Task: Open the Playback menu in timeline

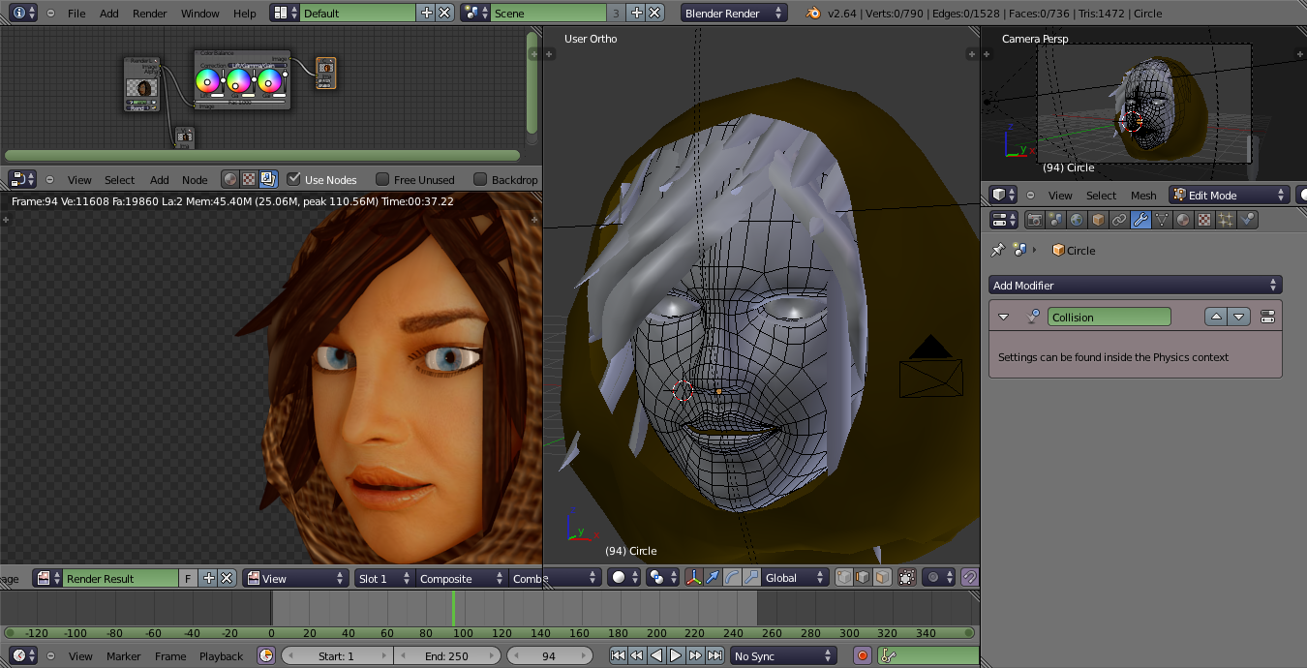Action: (222, 655)
